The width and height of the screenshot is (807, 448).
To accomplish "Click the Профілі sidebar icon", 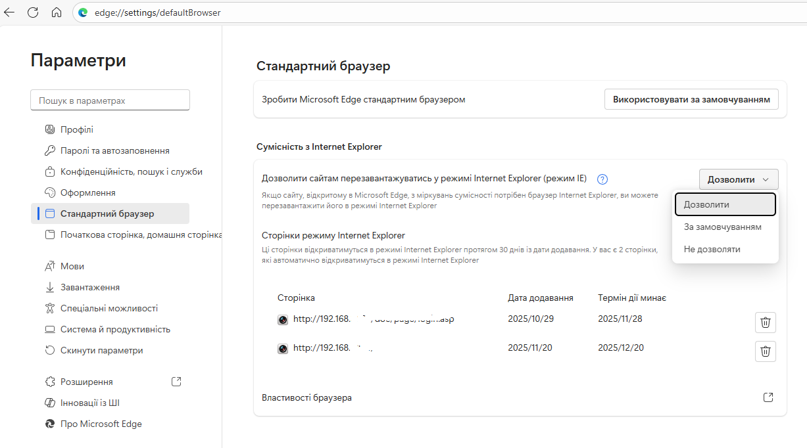I will click(x=50, y=129).
